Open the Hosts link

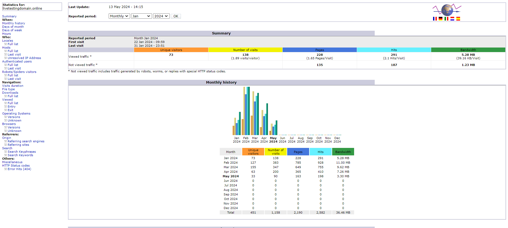pyautogui.click(x=6, y=48)
